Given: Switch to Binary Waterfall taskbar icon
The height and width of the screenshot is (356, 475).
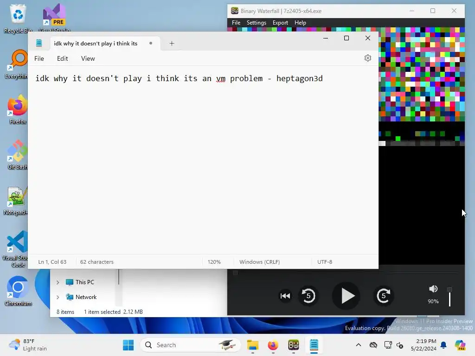Looking at the screenshot, I should pyautogui.click(x=293, y=345).
